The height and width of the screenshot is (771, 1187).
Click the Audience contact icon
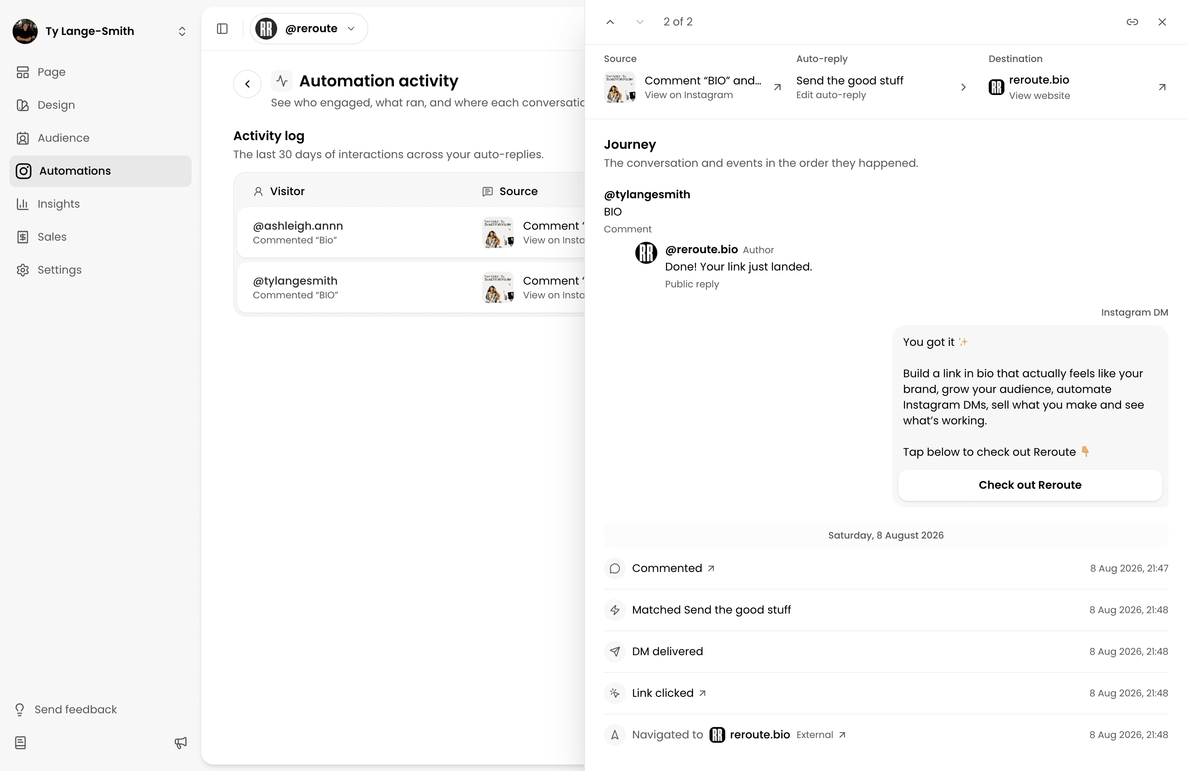[22, 138]
